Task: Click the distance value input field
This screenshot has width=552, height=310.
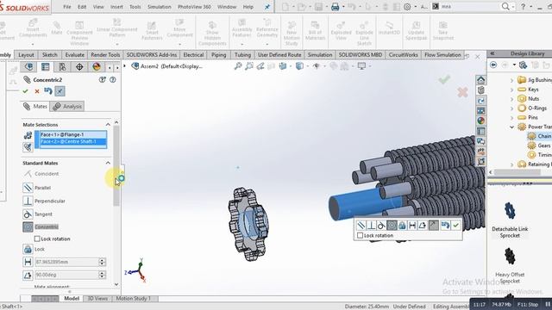Action: tap(66, 262)
